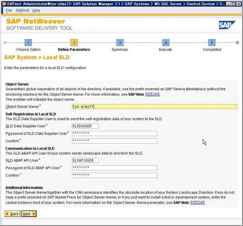Viewport: 243px width, 226px height.
Task: Click 'Execute' step label
Action: pos(165,50)
